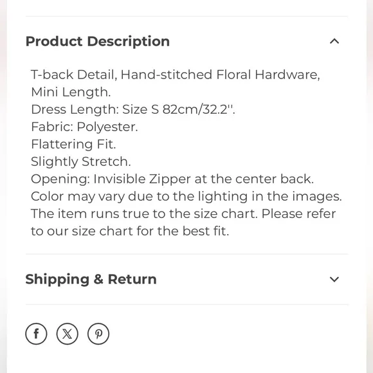Click Color may vary notice
The image size is (373, 373).
click(186, 196)
